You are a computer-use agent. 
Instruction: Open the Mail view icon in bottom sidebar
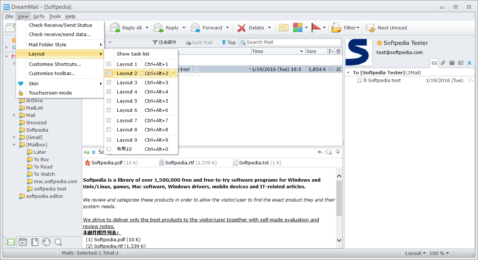click(11, 242)
